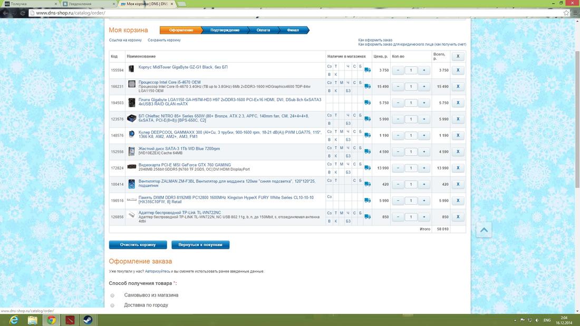Switch to the Уведомления browser tab
This screenshot has width=580, height=326.
(88, 4)
